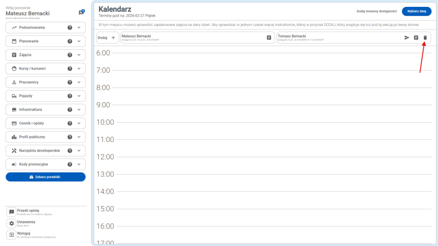Open Ustawienia via the gear icon

coord(12,224)
